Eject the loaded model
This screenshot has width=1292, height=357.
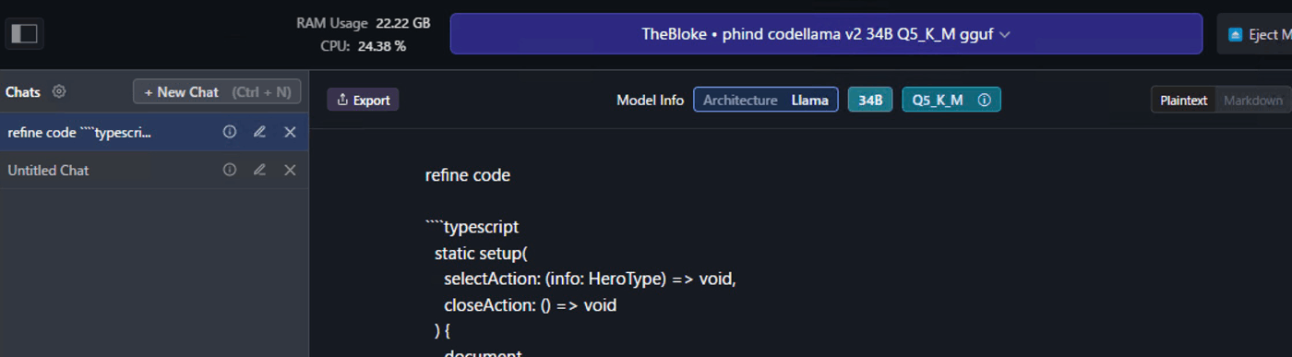pyautogui.click(x=1256, y=34)
